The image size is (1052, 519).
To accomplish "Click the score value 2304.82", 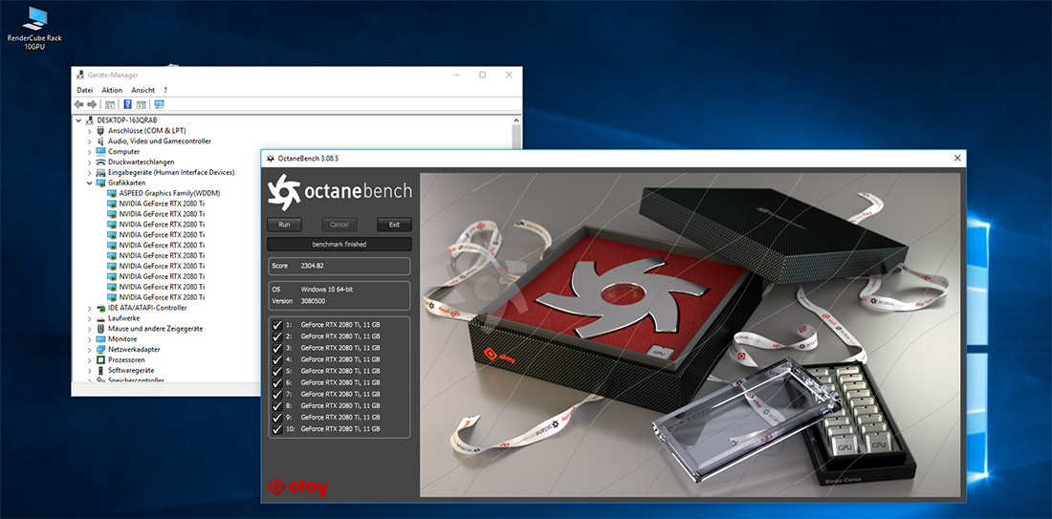I will tap(312, 267).
